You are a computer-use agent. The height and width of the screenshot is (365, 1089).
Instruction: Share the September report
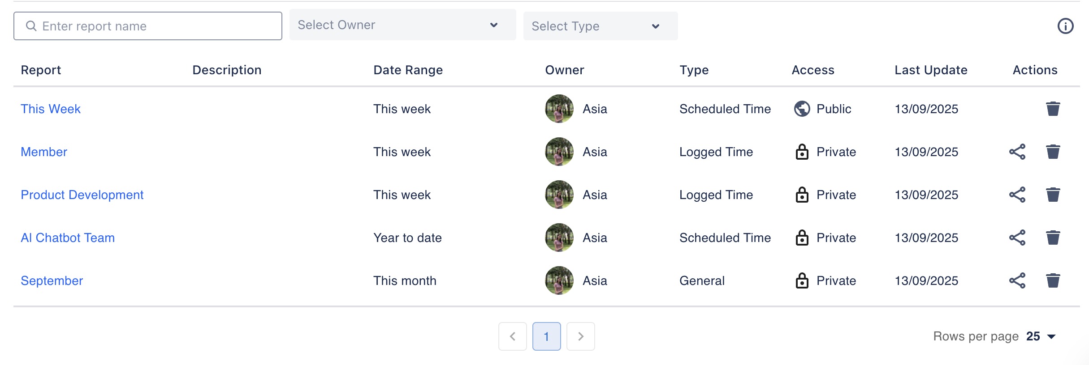(x=1017, y=280)
